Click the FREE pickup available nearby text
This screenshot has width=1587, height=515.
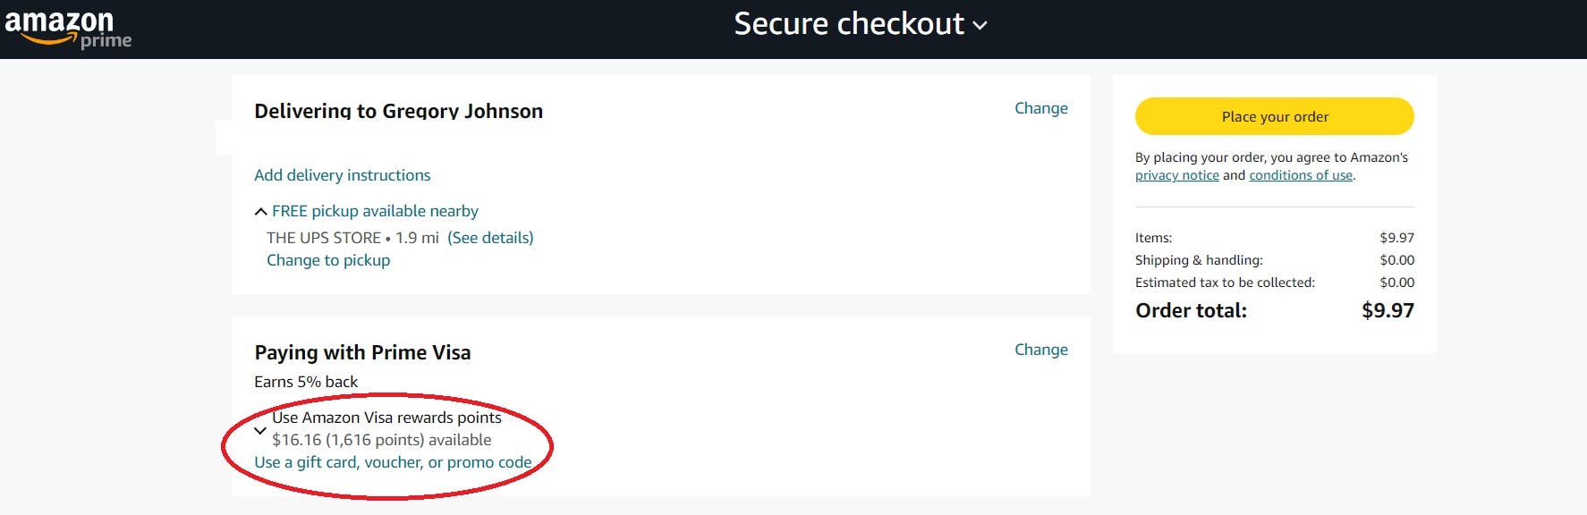[375, 211]
